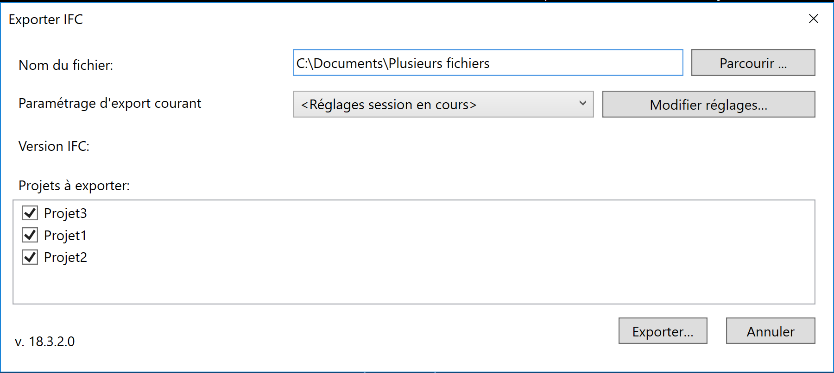Click the Parcourir browse button
The height and width of the screenshot is (373, 834).
click(753, 63)
